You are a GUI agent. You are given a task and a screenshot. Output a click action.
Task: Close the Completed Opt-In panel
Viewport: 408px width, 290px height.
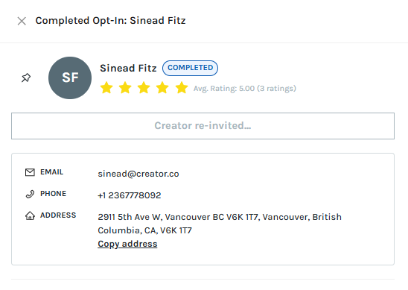(22, 21)
